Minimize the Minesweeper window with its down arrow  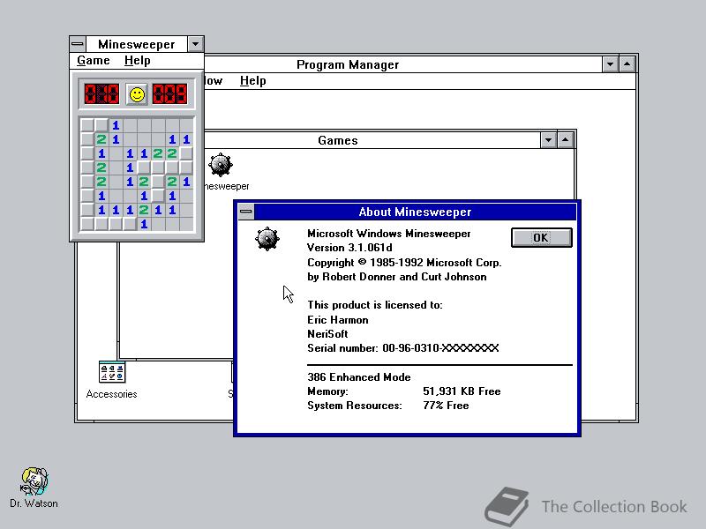click(195, 44)
